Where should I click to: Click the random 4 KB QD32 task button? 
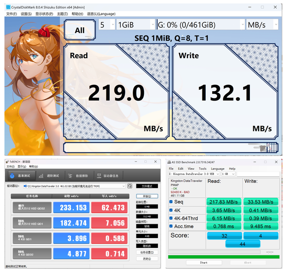tap(32, 253)
